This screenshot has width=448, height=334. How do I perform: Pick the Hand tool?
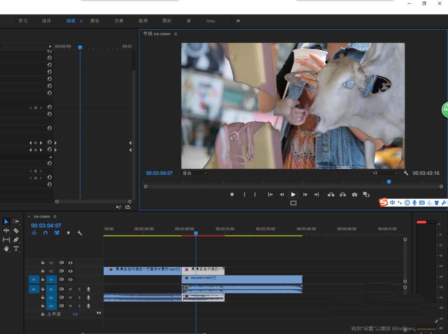tap(6, 248)
